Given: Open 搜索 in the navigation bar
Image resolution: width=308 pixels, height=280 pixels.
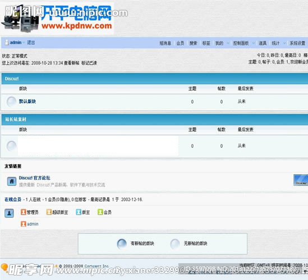Looking at the screenshot, I should point(193,43).
